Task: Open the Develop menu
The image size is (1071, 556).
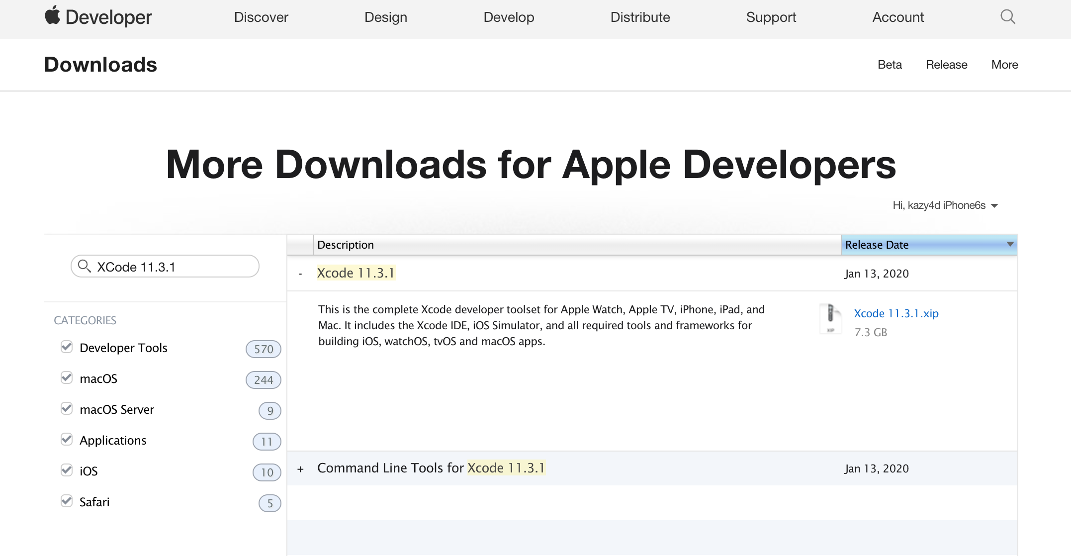Action: [x=509, y=17]
